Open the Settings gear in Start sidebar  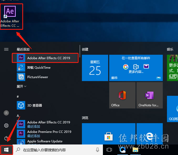pos(6,126)
